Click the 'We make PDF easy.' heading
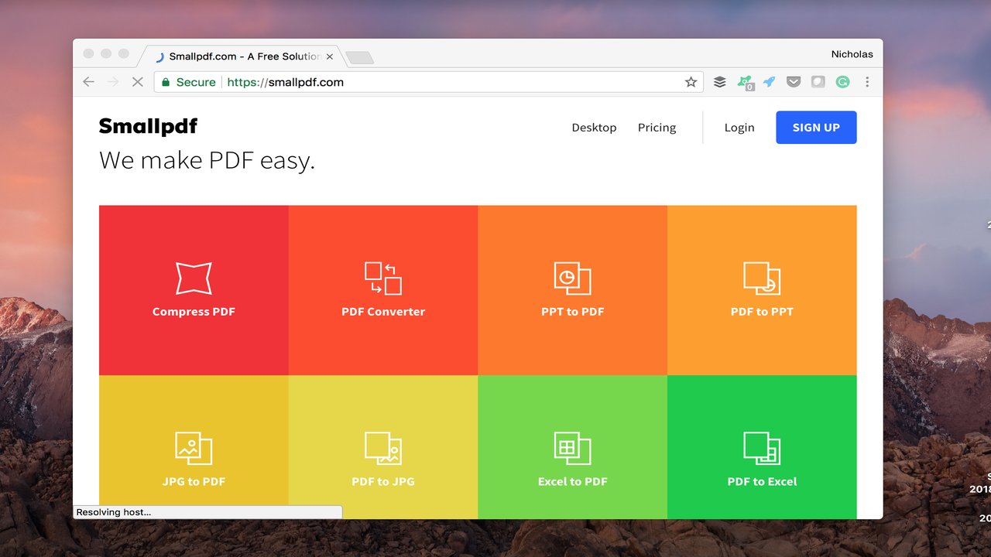This screenshot has height=557, width=991. [x=207, y=160]
